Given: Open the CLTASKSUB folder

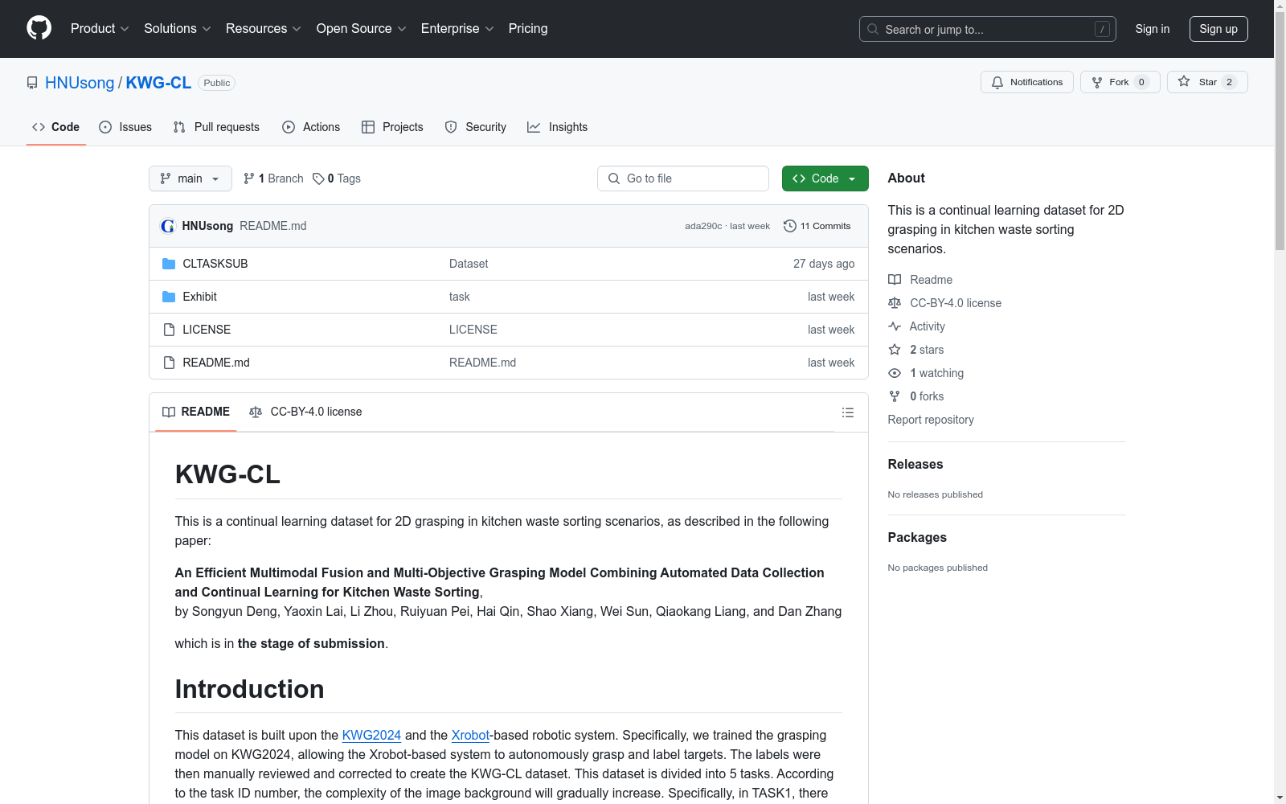Looking at the screenshot, I should point(215,264).
